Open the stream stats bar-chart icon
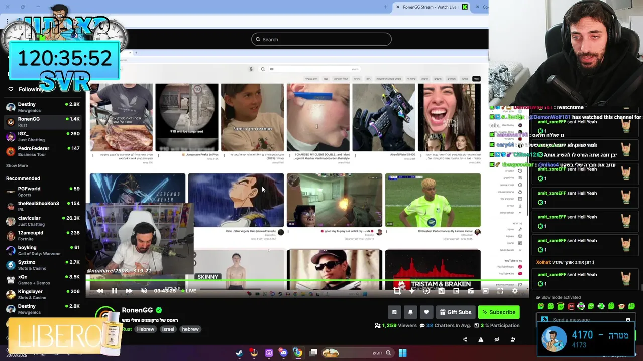This screenshot has height=361, width=643. 441,291
